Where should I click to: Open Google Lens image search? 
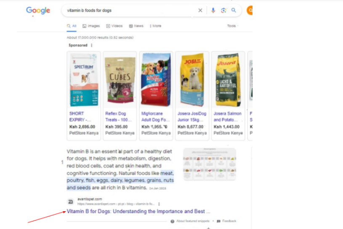[x=223, y=10]
